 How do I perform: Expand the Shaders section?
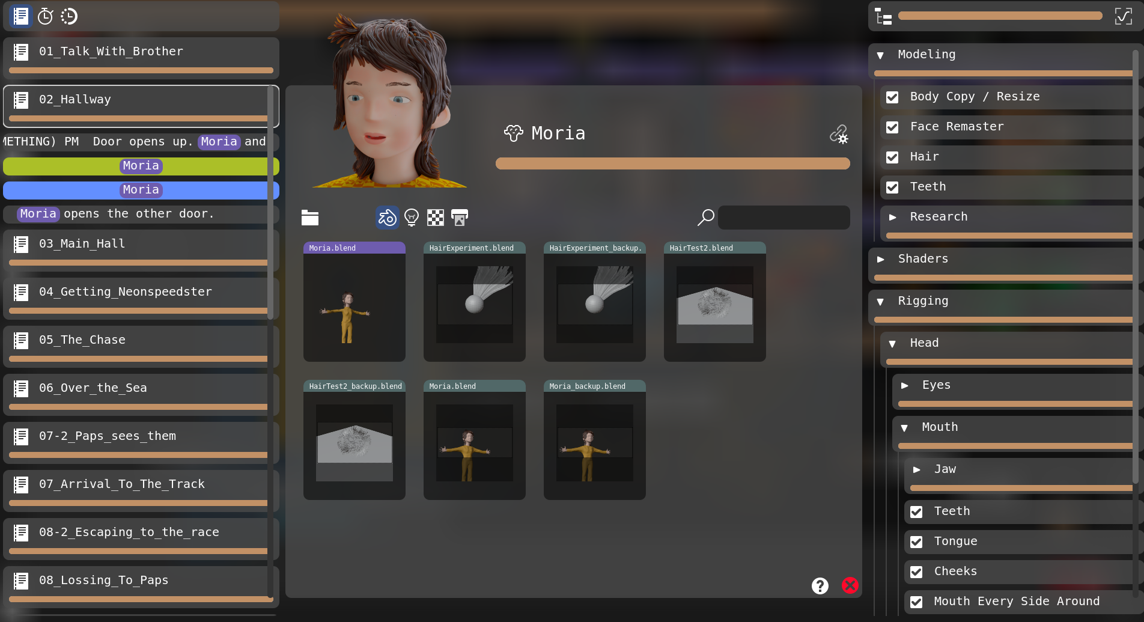click(881, 259)
